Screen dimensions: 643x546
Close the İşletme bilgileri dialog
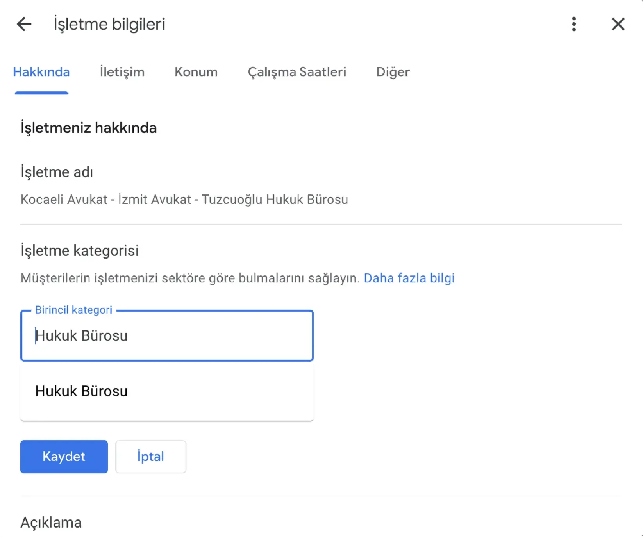[x=618, y=24]
